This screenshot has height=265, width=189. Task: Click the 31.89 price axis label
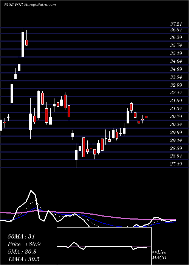pos(176,101)
